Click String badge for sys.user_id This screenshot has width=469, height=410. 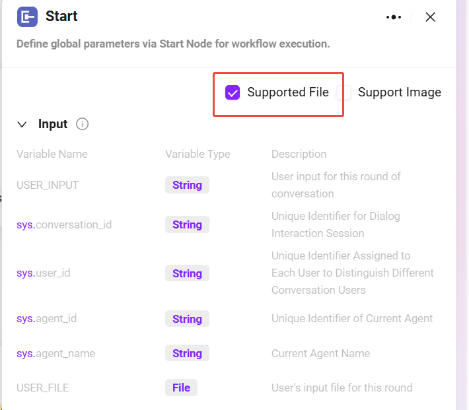coord(187,273)
